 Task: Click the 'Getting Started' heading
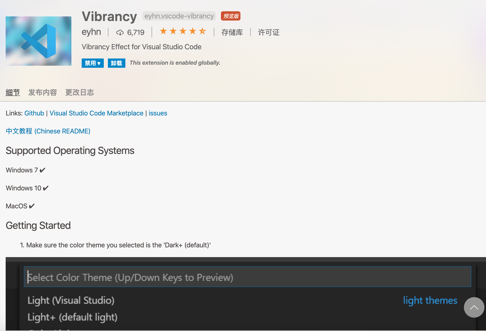[38, 226]
